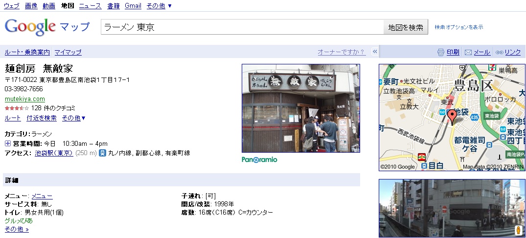Open the Street View thumbnail image
This screenshot has height=238, width=526.
tap(452, 208)
